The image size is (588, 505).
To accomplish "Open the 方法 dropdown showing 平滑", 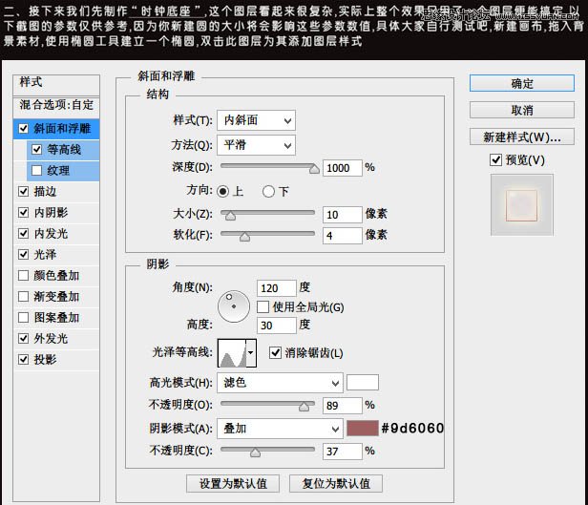I will point(256,145).
